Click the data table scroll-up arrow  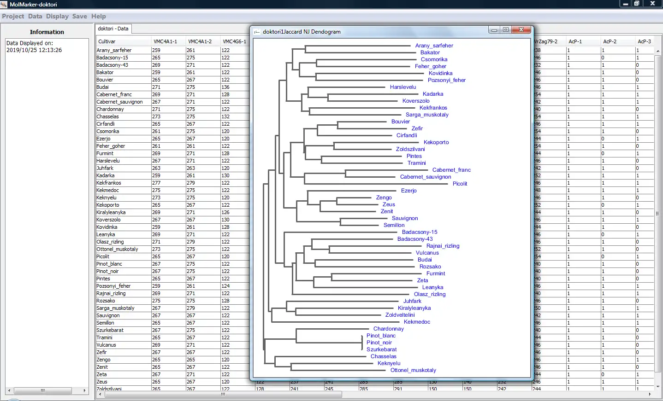[658, 51]
